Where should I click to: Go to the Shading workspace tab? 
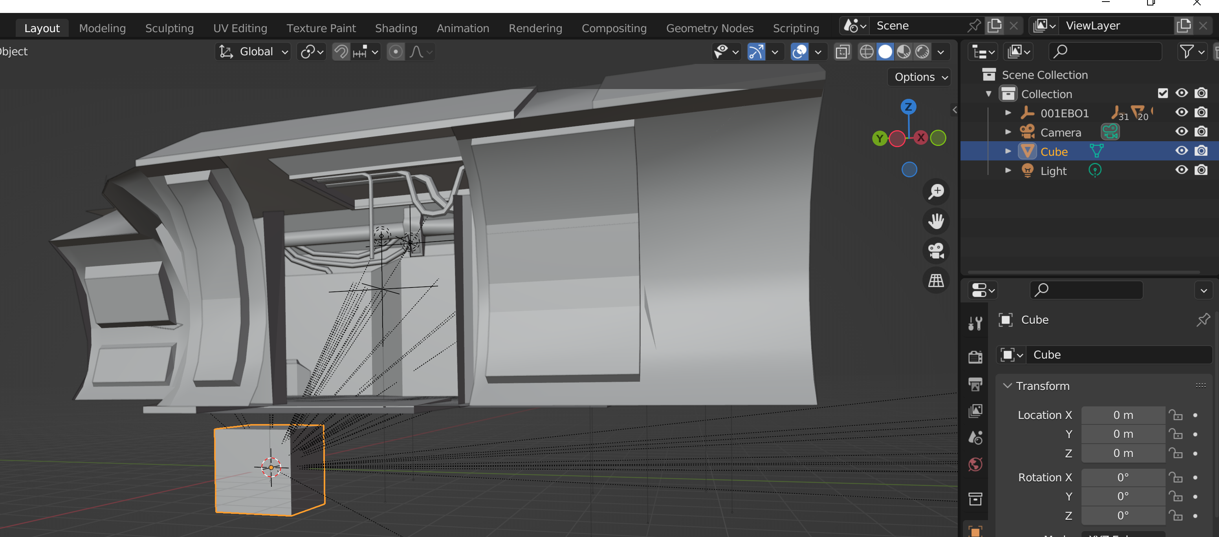tap(396, 28)
